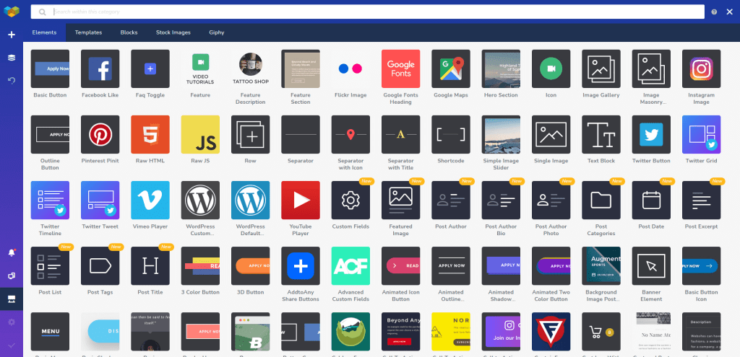
Task: Click the "Featured Image" label
Action: click(x=400, y=230)
